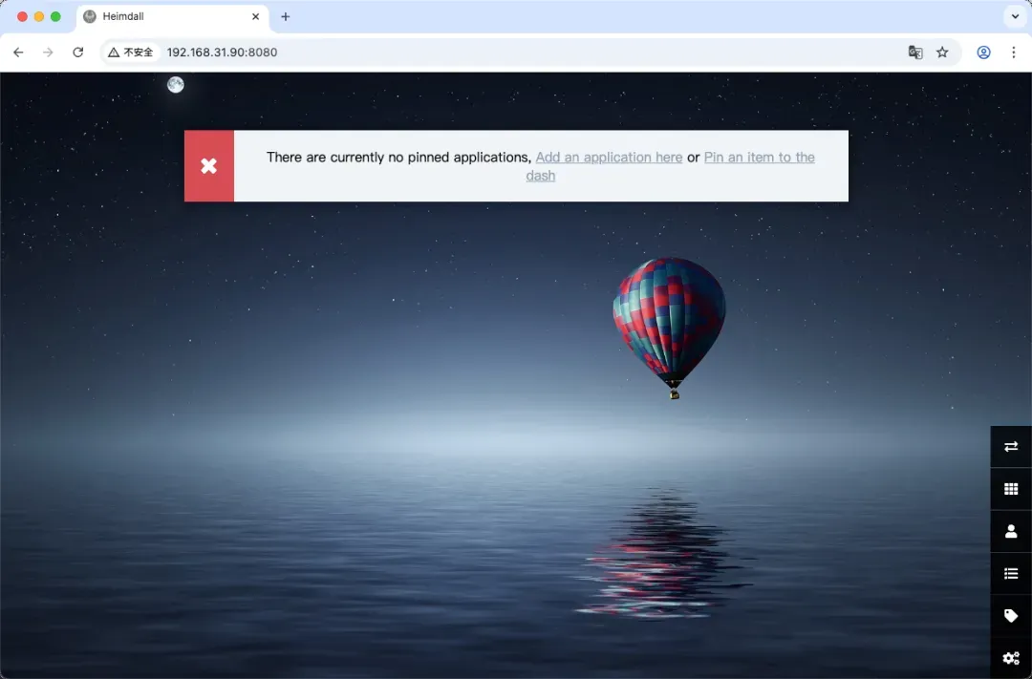Viewport: 1032px width, 679px height.
Task: Click the switch-mode arrows icon in sidebar
Action: (x=1011, y=446)
